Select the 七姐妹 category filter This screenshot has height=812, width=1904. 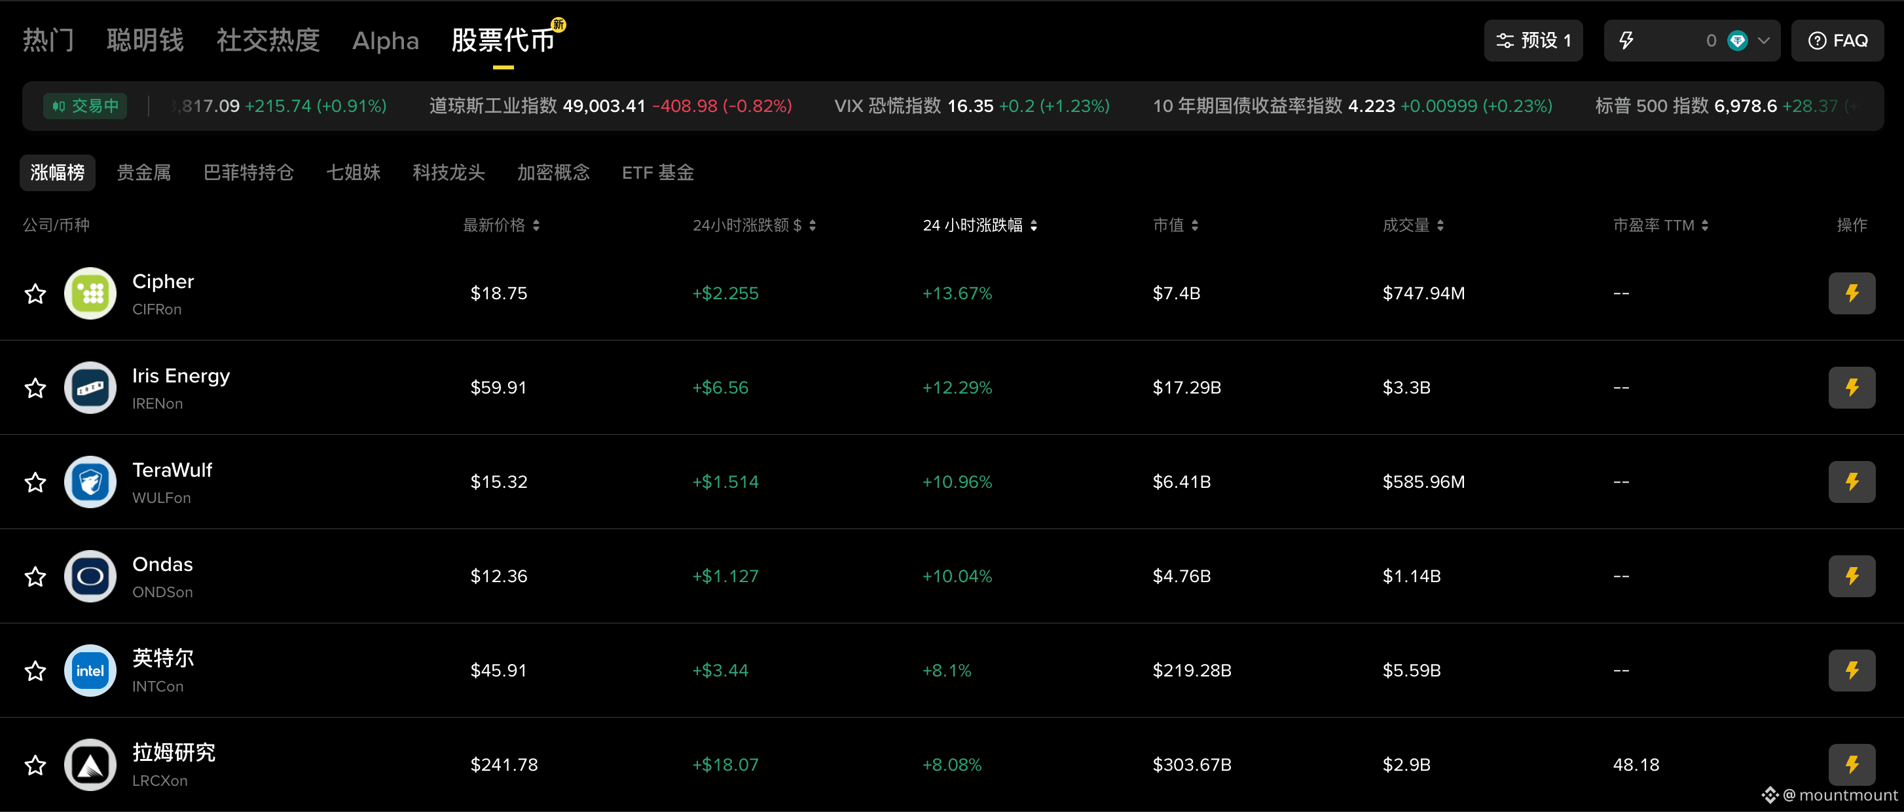[354, 172]
